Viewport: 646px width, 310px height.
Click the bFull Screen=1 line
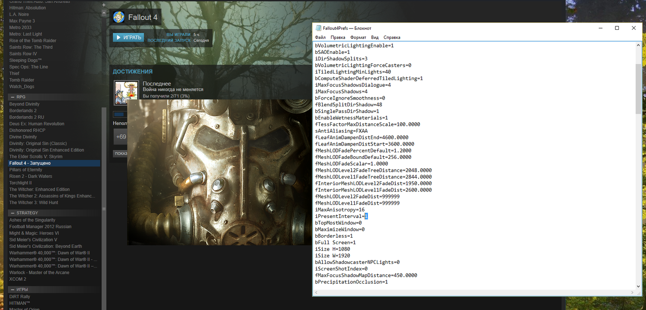[x=335, y=242]
